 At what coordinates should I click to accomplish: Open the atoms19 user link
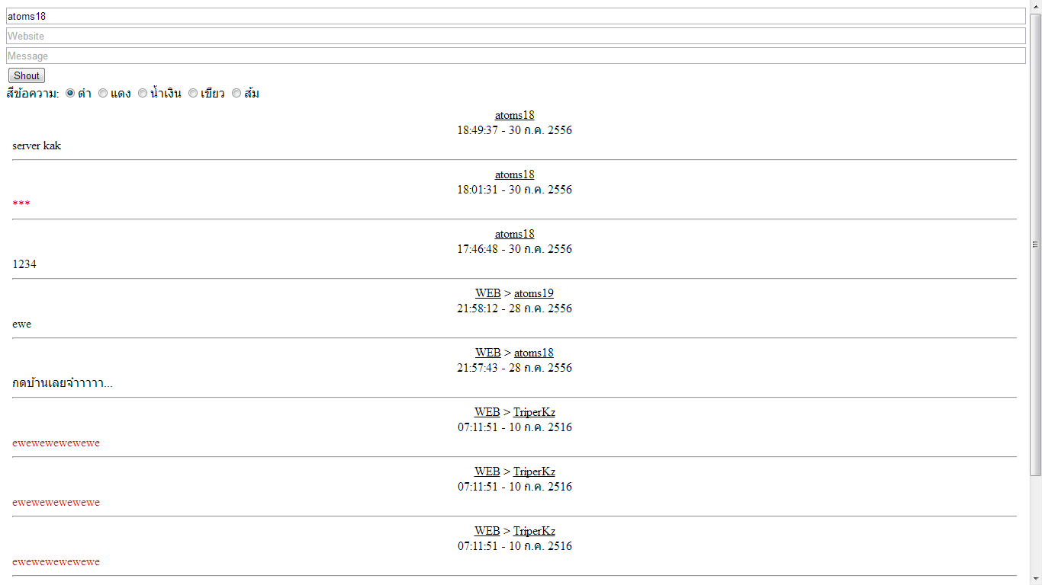534,293
